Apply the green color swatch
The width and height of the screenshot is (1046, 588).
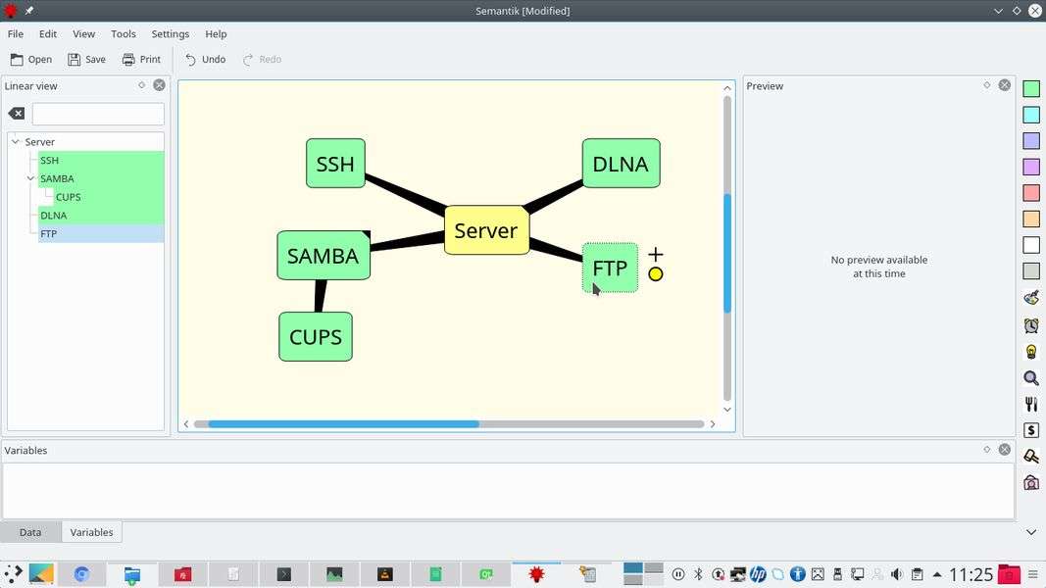click(x=1031, y=88)
